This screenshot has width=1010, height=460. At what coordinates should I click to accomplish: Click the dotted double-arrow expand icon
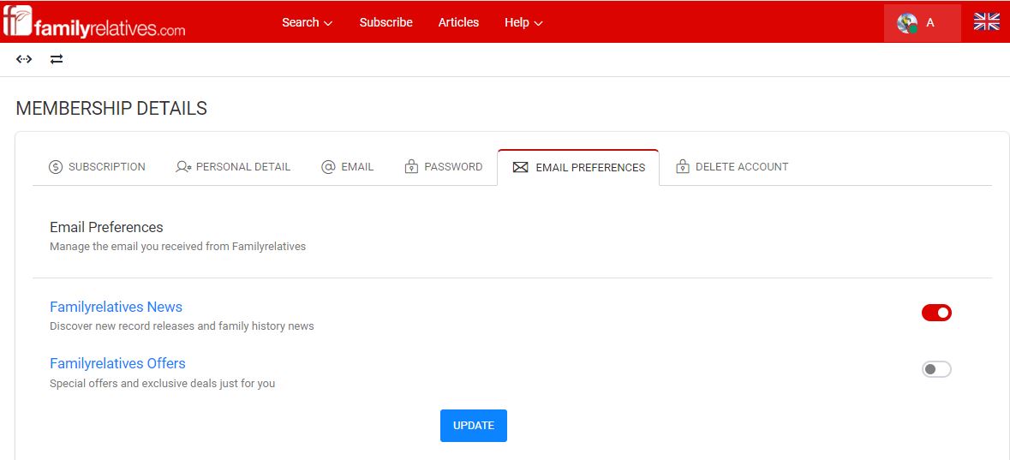coord(24,59)
